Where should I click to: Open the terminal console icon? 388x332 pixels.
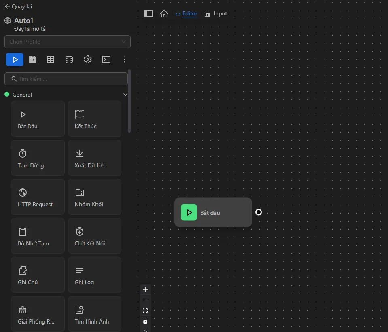[x=106, y=59]
